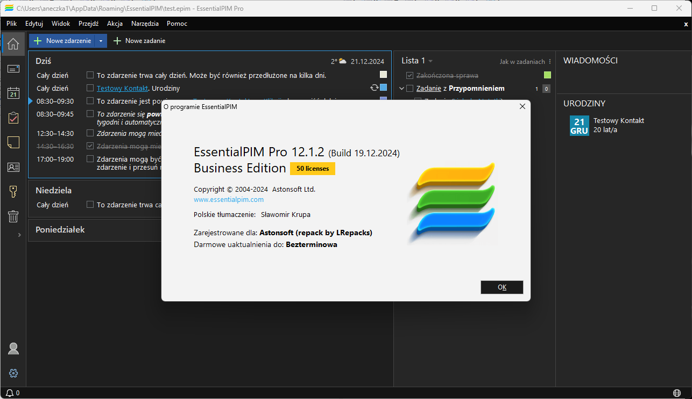Check the 08:30–09:30 event checkbox
This screenshot has height=399, width=692.
click(90, 101)
